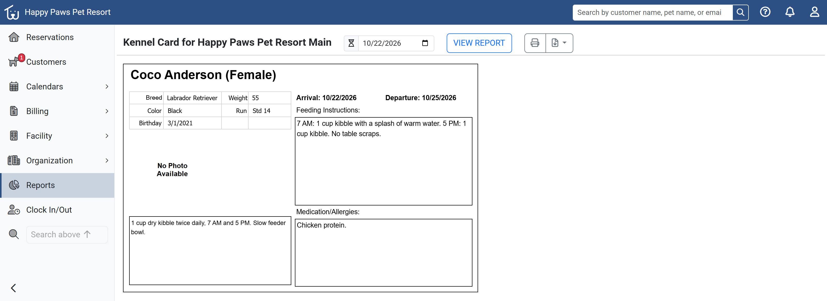Click the Customers dog cart icon

(14, 62)
